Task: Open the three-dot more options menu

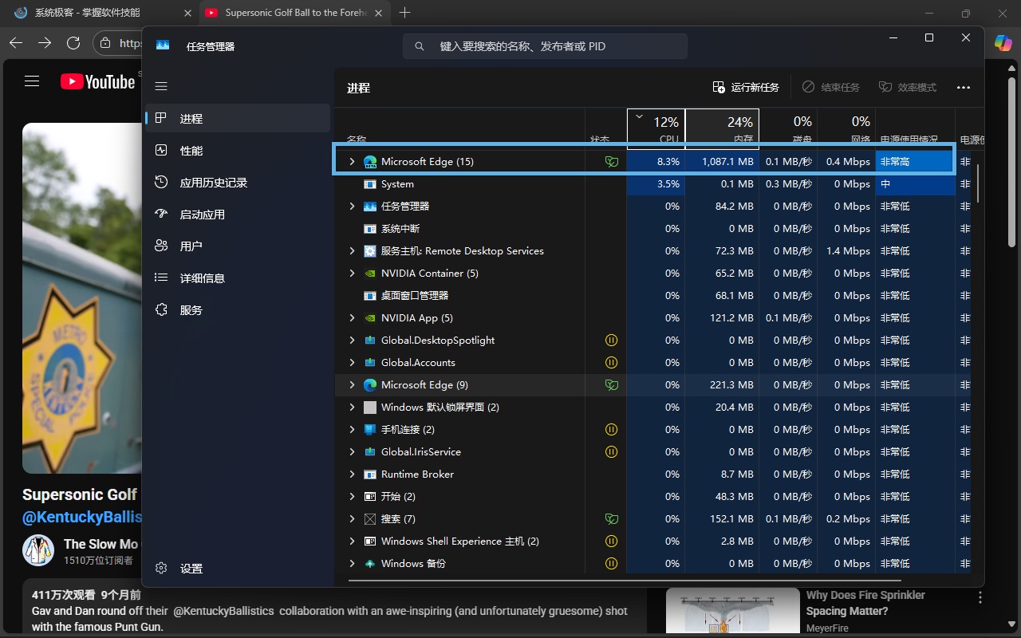Action: tap(964, 87)
